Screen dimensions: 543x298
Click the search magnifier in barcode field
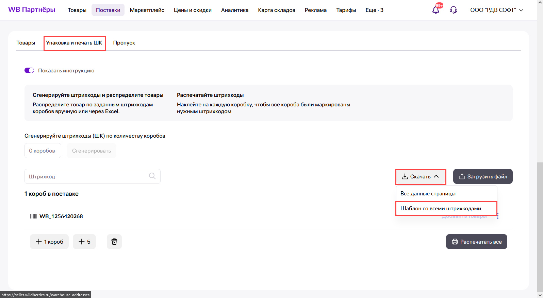152,176
